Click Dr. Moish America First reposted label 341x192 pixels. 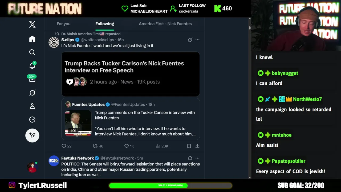click(x=91, y=34)
